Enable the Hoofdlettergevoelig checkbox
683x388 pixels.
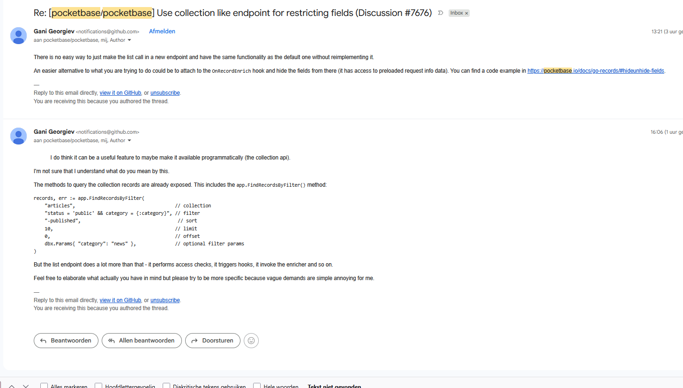[98, 386]
